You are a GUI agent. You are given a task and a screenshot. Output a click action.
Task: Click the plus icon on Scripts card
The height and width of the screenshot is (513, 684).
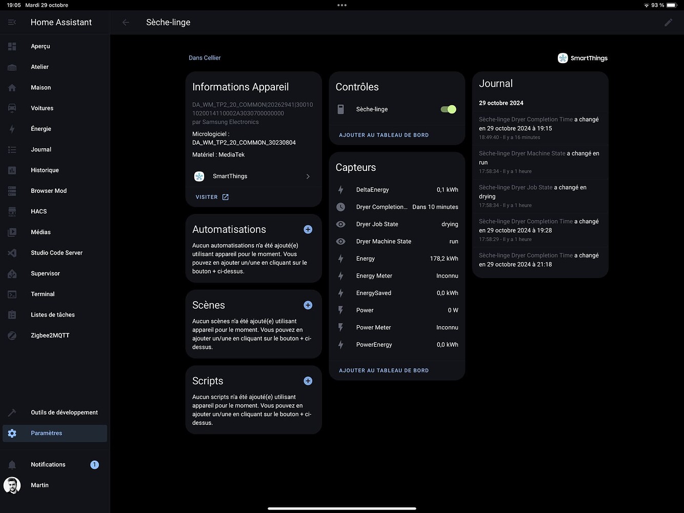(x=308, y=381)
